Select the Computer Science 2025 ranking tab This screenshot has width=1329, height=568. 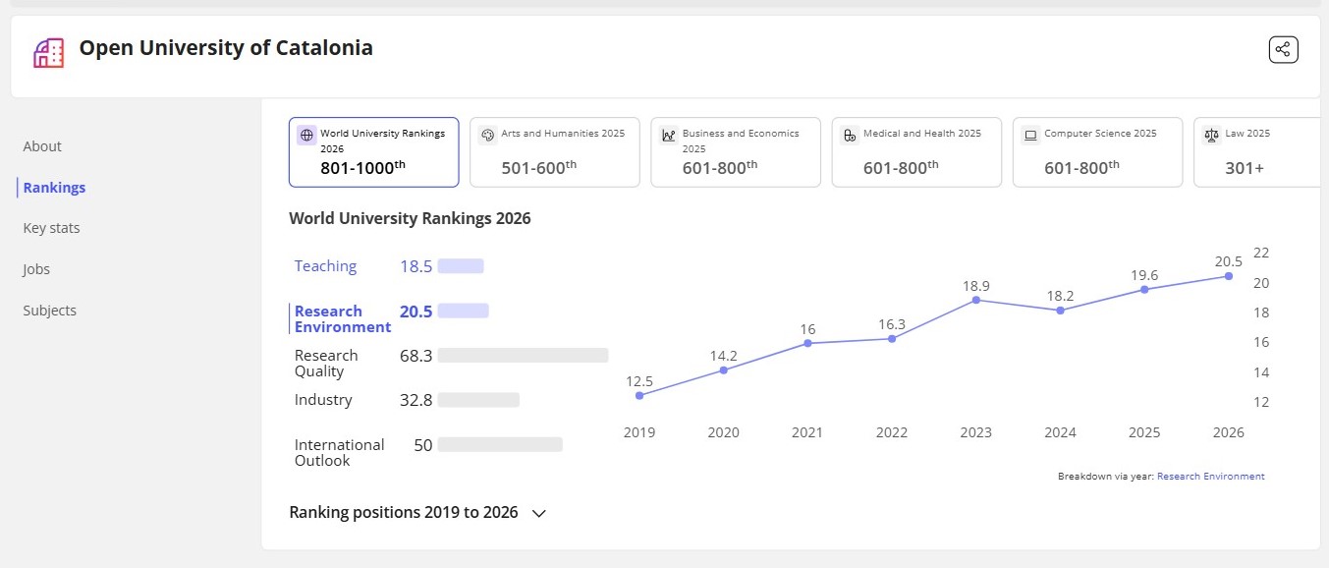[1097, 151]
